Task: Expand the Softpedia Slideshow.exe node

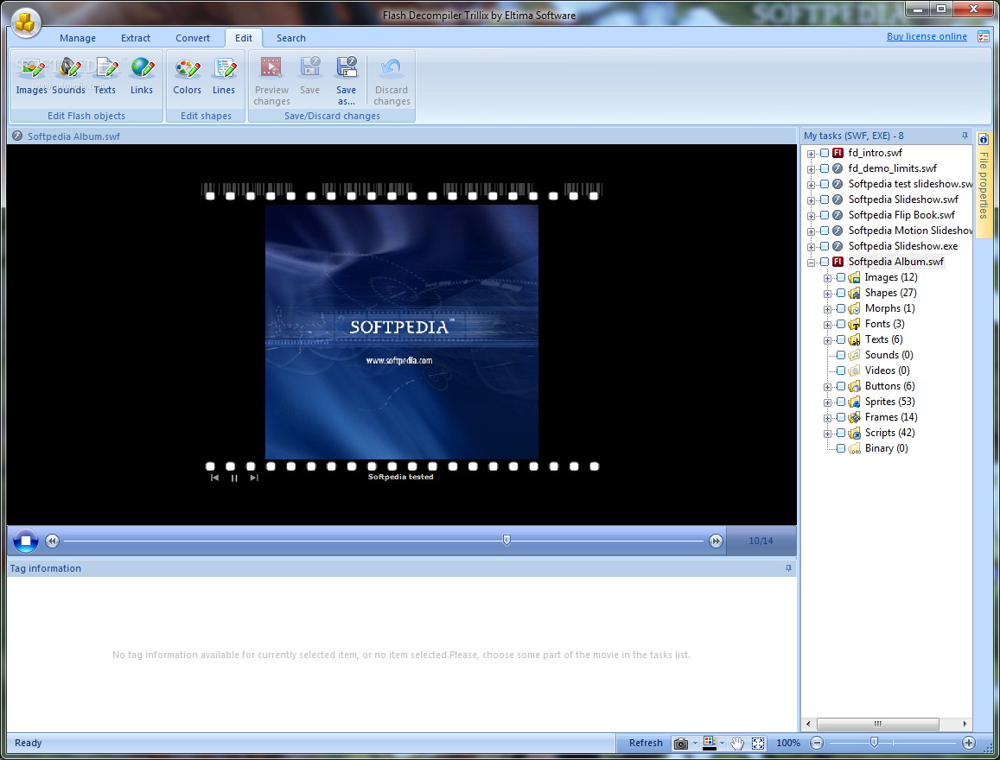Action: [x=812, y=247]
